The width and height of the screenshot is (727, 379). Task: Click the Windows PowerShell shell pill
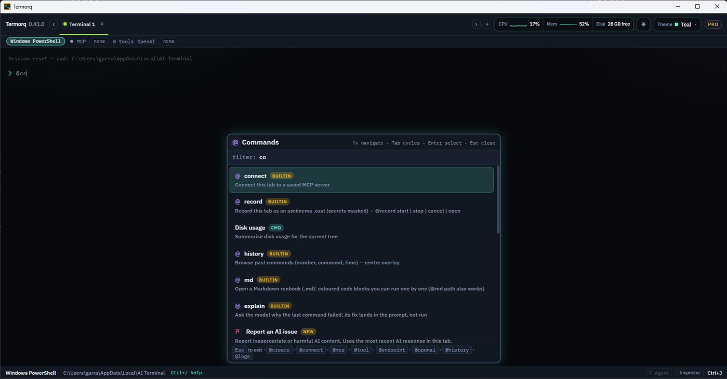pyautogui.click(x=35, y=41)
